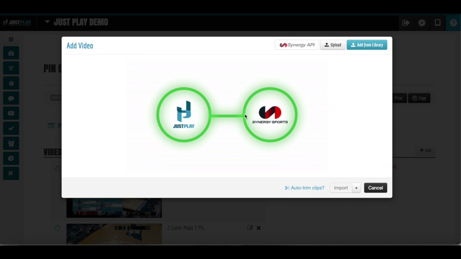The width and height of the screenshot is (461, 259).
Task: Open the team users sidebar icon
Action: click(x=11, y=144)
